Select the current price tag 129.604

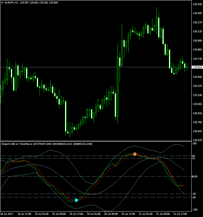coord(197,67)
